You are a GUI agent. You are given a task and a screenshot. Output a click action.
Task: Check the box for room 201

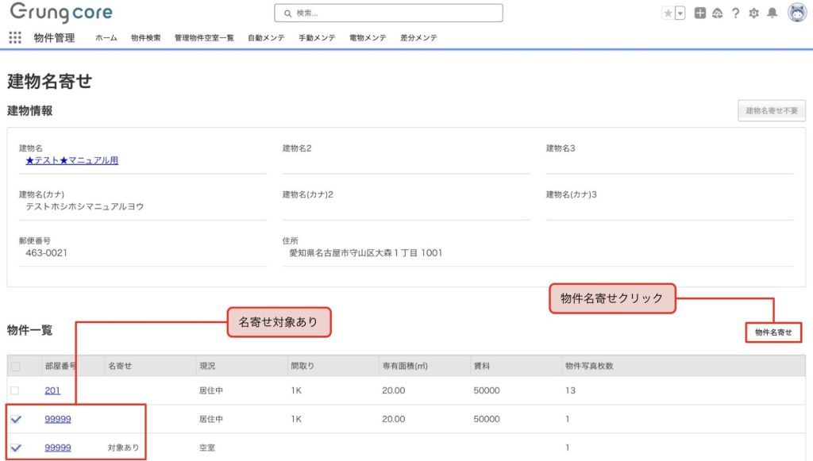point(15,390)
